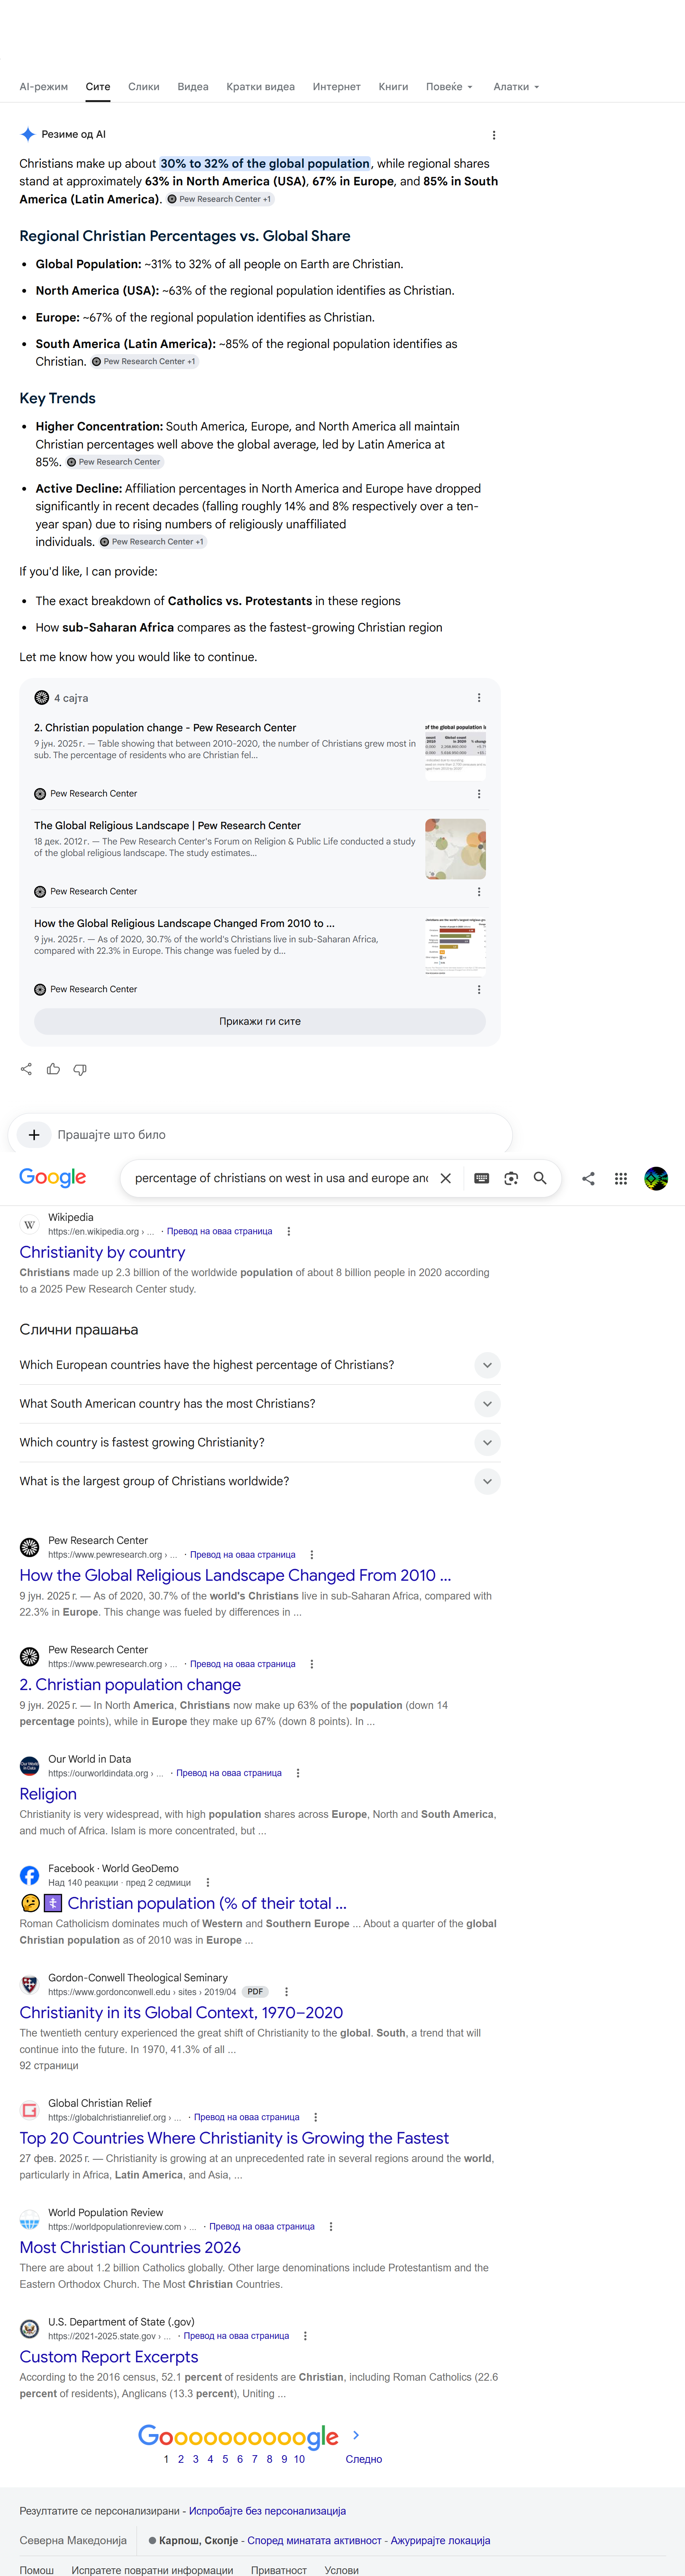Switch to the Слики tab

(x=144, y=87)
